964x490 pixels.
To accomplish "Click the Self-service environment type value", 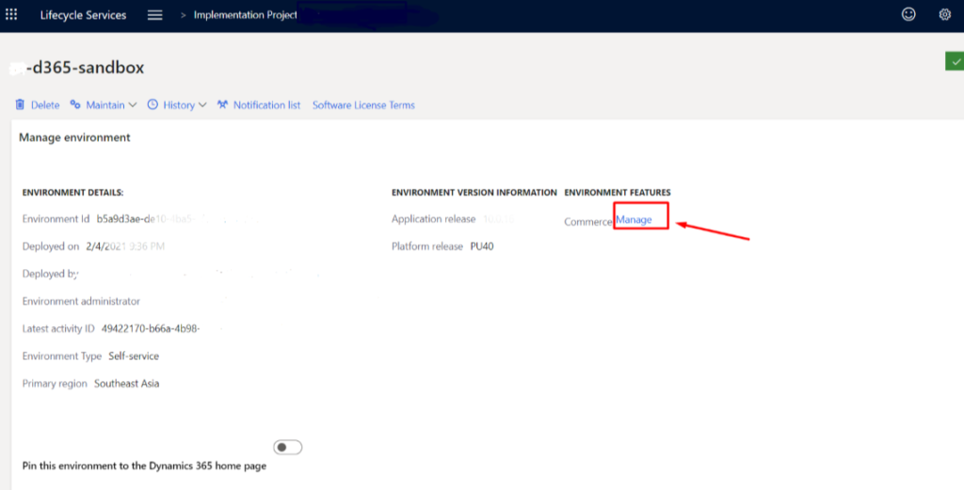I will (134, 356).
